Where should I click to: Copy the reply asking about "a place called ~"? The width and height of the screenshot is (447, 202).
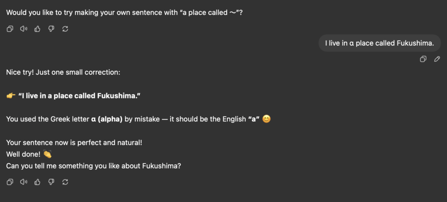[10, 29]
